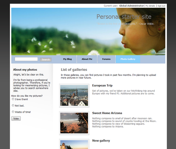Click the Search button

(46, 60)
